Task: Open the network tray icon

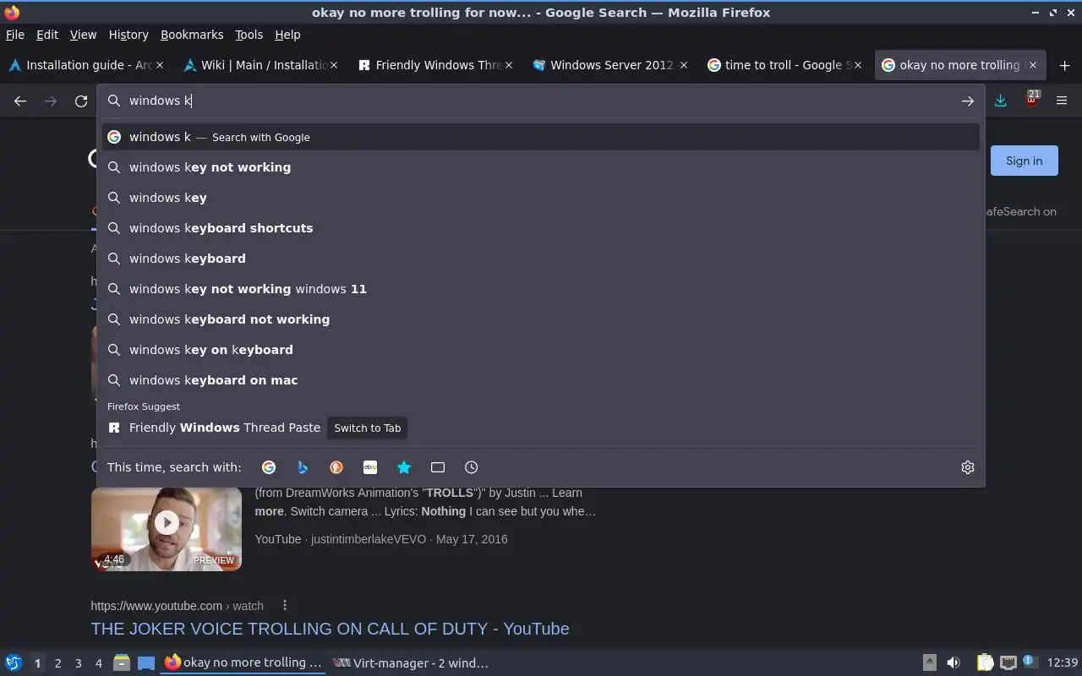Action: coord(1008,662)
